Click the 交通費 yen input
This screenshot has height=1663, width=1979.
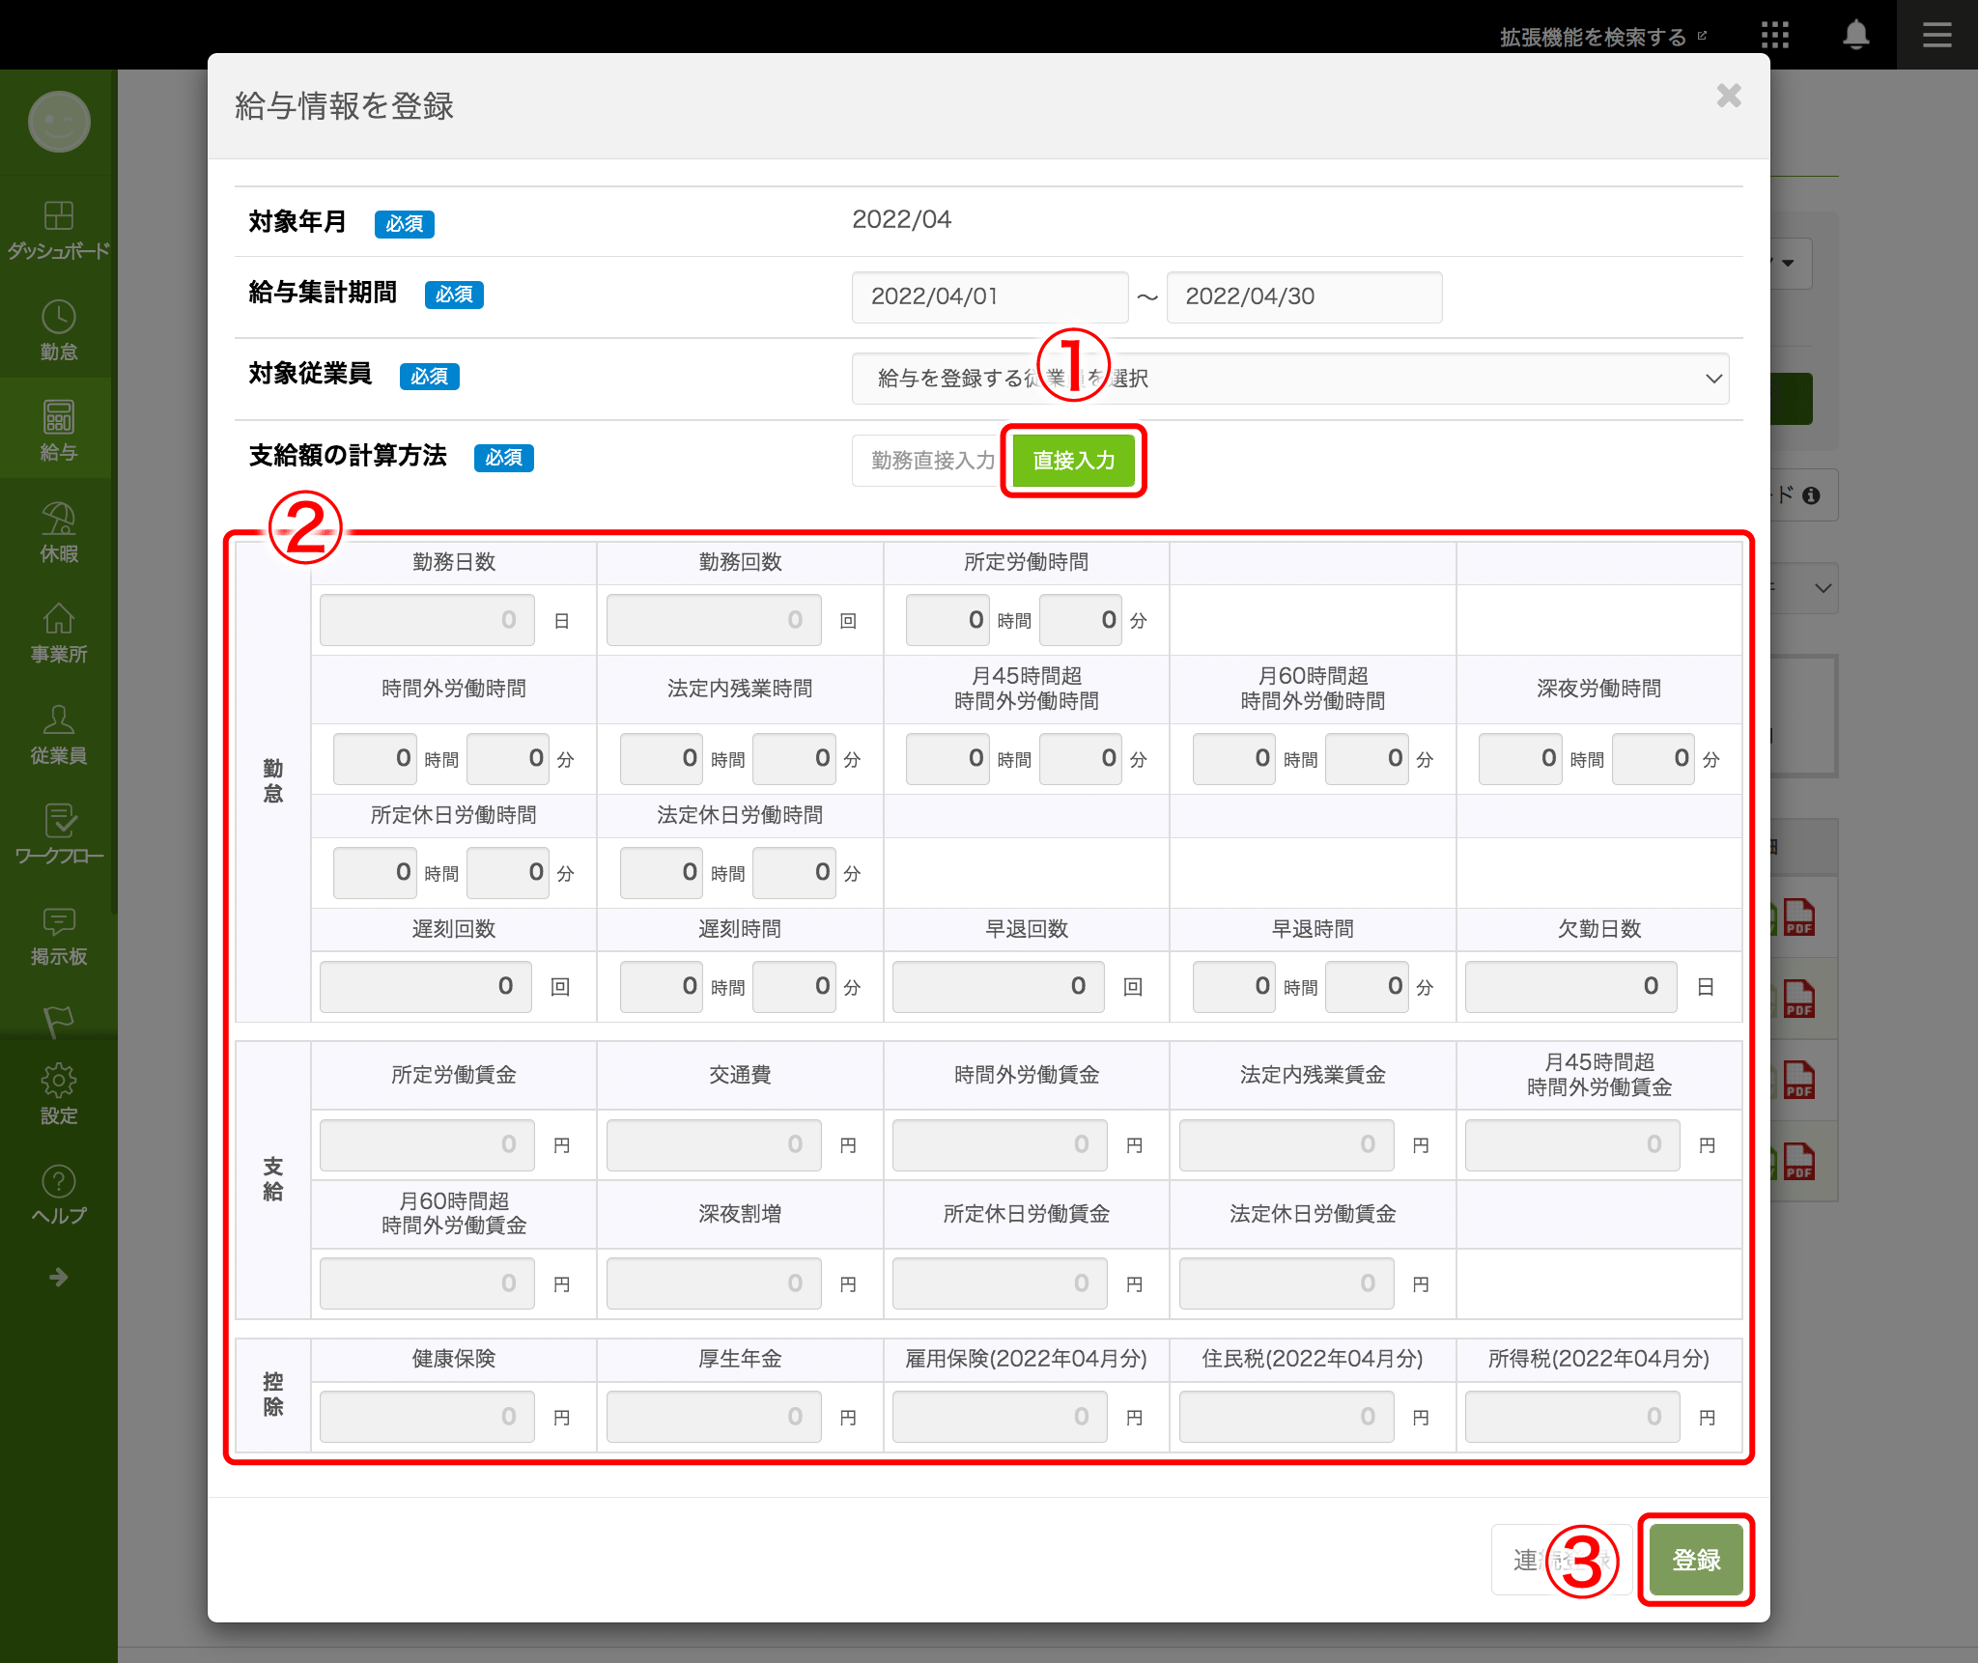pos(714,1144)
